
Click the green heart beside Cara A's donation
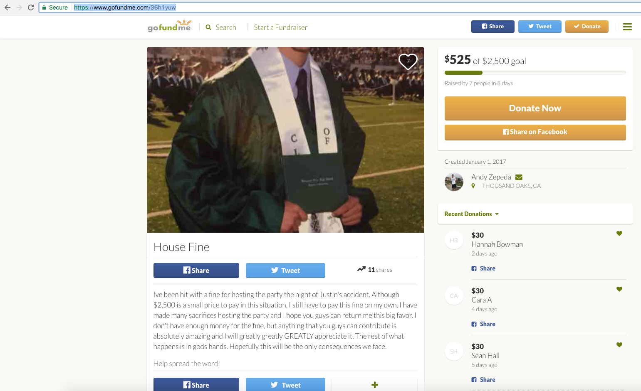pos(619,289)
